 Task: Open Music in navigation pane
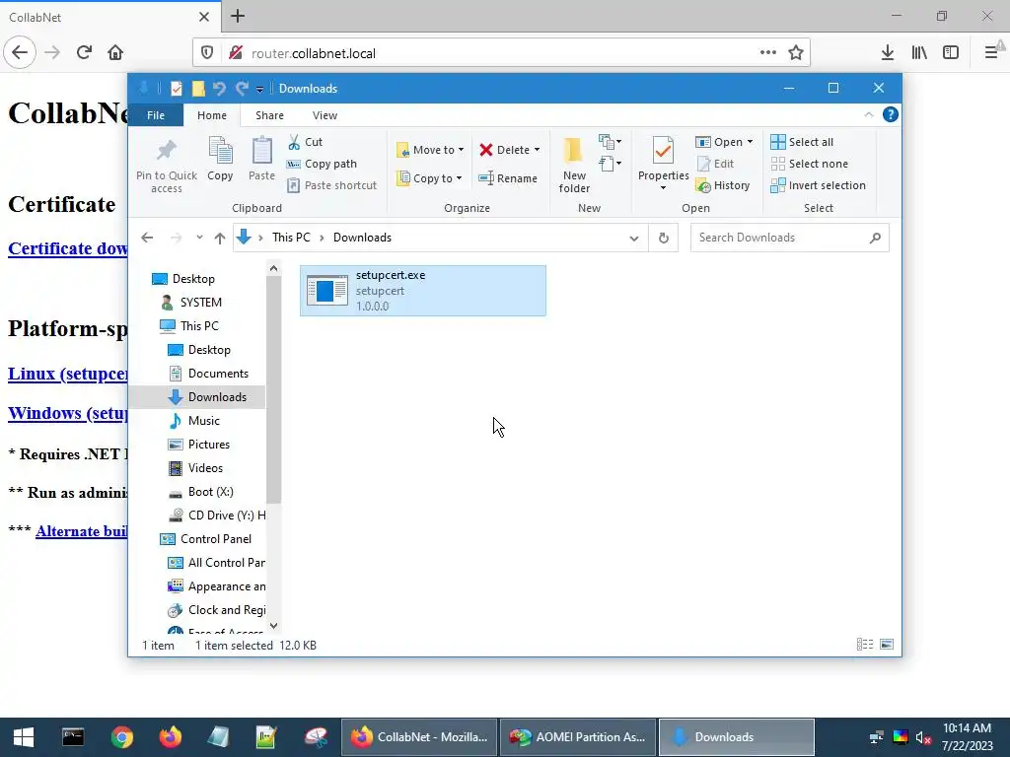pos(203,421)
